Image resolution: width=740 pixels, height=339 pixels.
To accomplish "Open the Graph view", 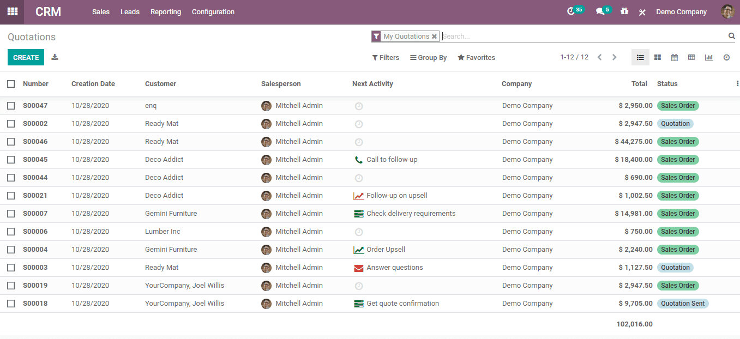I will (709, 57).
